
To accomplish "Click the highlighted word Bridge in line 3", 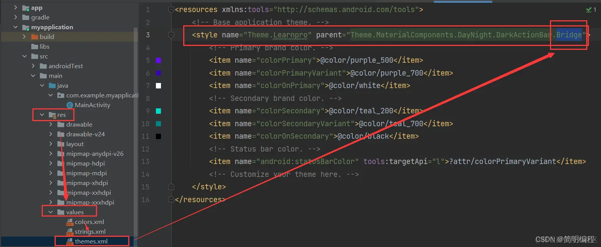I will click(x=569, y=35).
